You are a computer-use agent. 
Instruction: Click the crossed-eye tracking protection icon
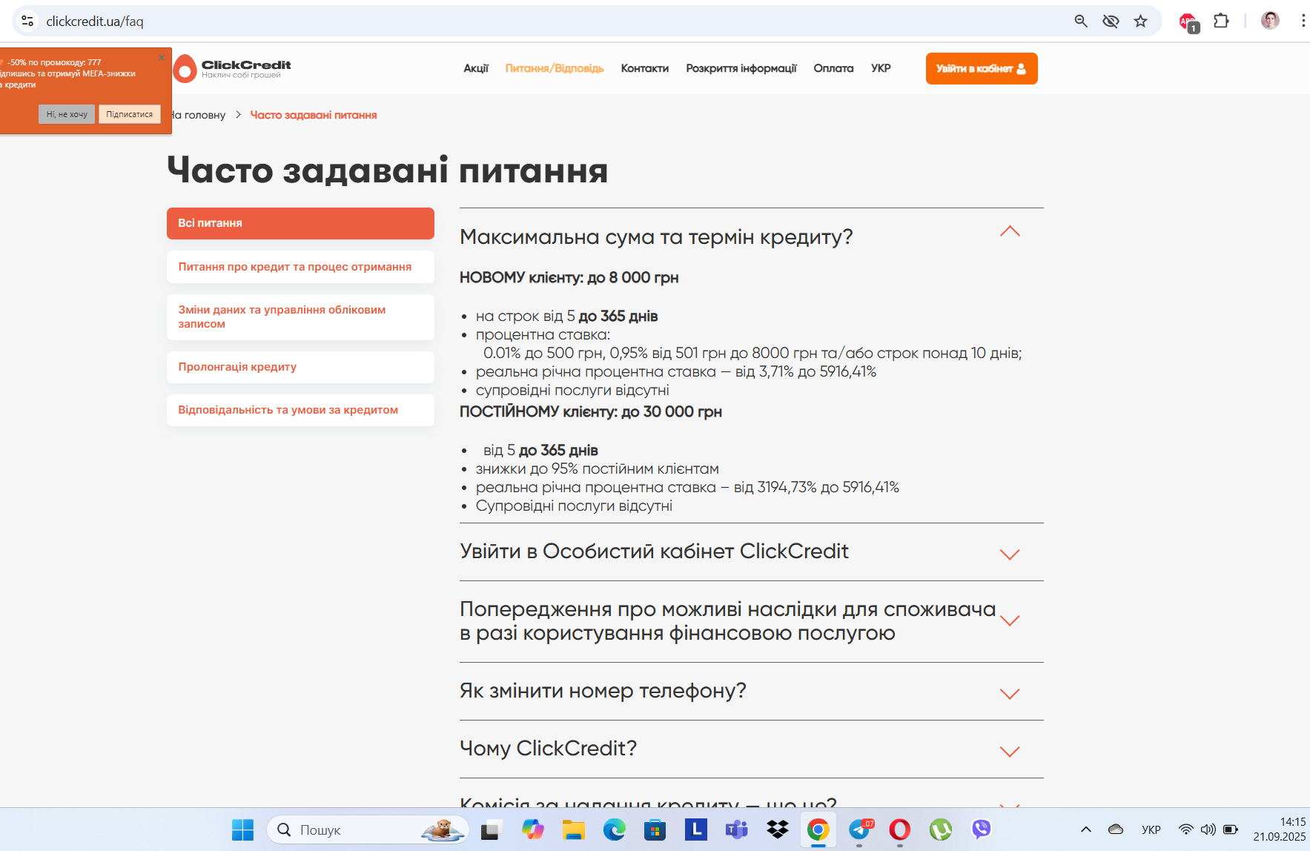pyautogui.click(x=1111, y=21)
